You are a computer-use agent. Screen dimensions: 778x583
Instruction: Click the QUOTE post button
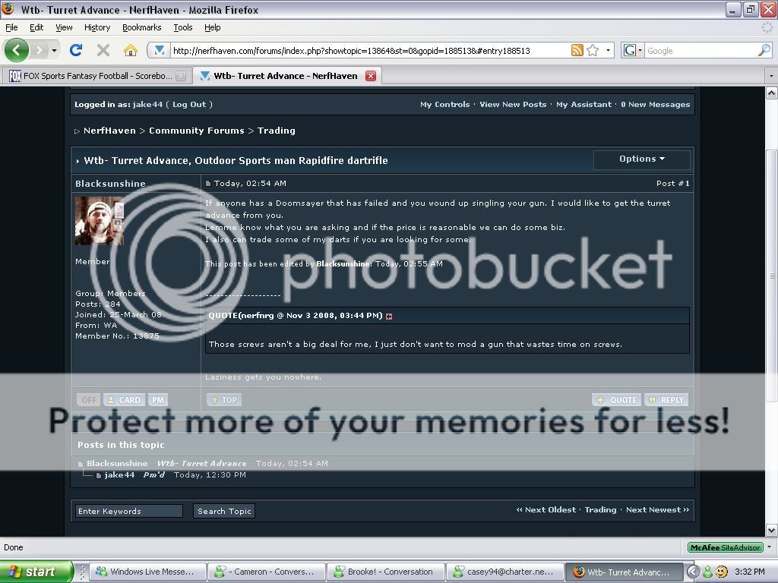pos(617,400)
